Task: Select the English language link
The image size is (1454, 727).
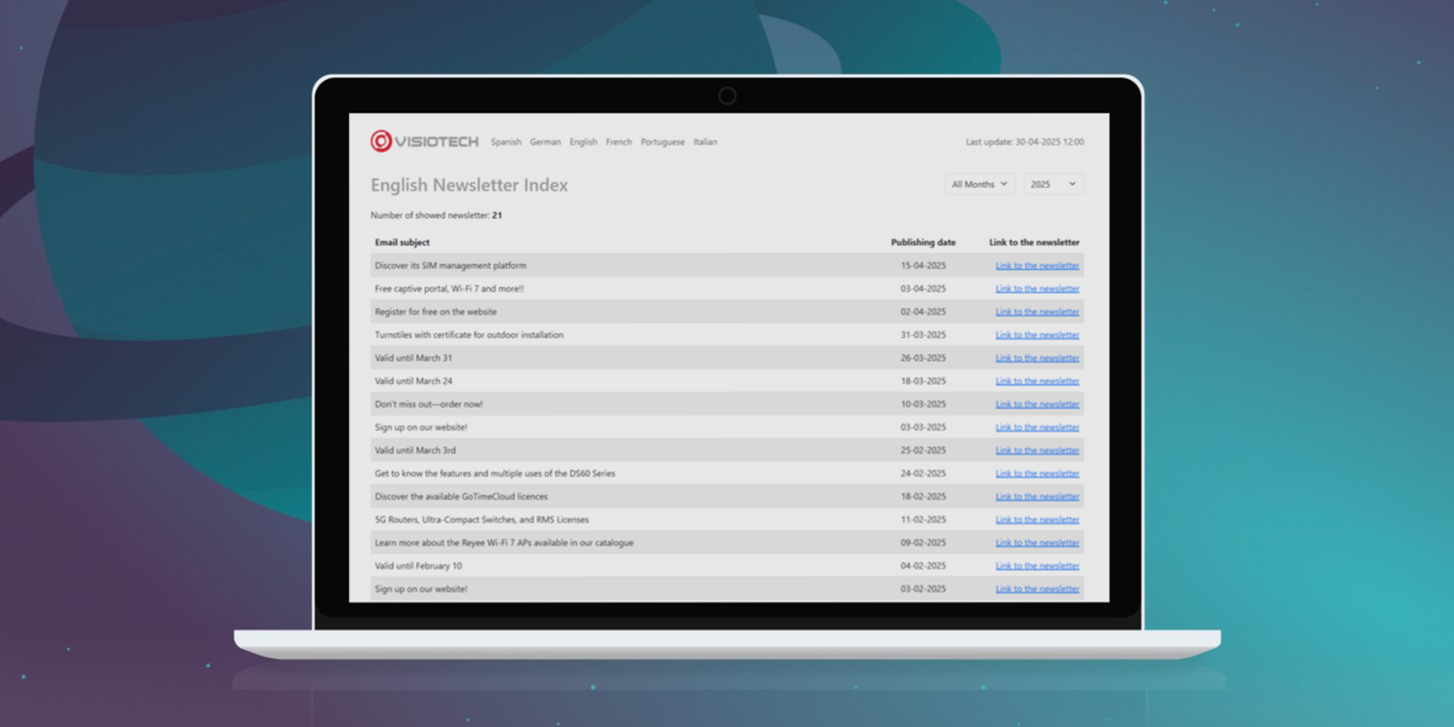Action: 583,142
